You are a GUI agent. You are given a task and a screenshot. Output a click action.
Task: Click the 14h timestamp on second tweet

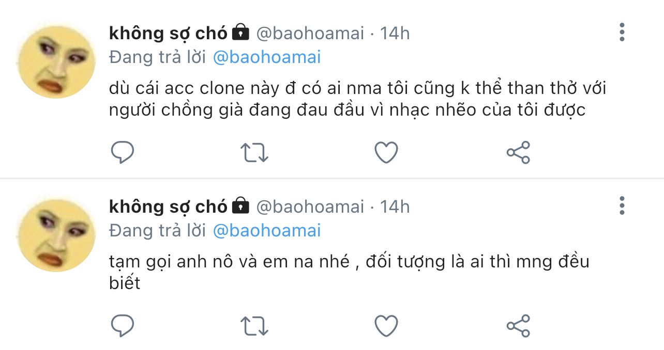395,207
